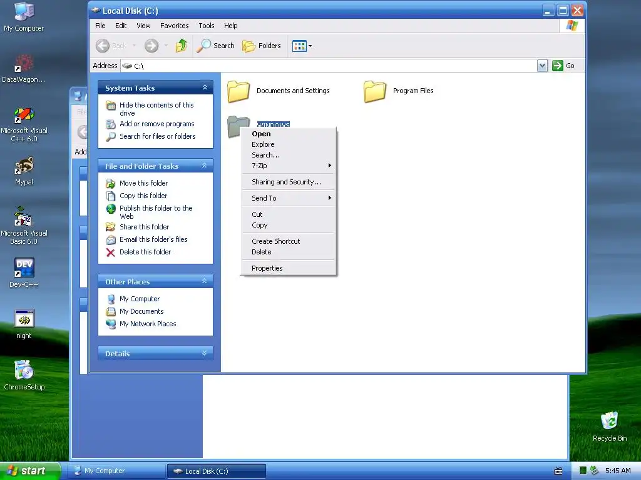Screen dimensions: 641x480
Task: Launch Microsoft Visual Basic 6.0 shortcut
Action: click(24, 226)
